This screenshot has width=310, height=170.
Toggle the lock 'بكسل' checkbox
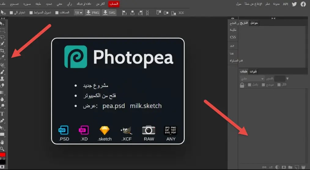click(x=249, y=85)
